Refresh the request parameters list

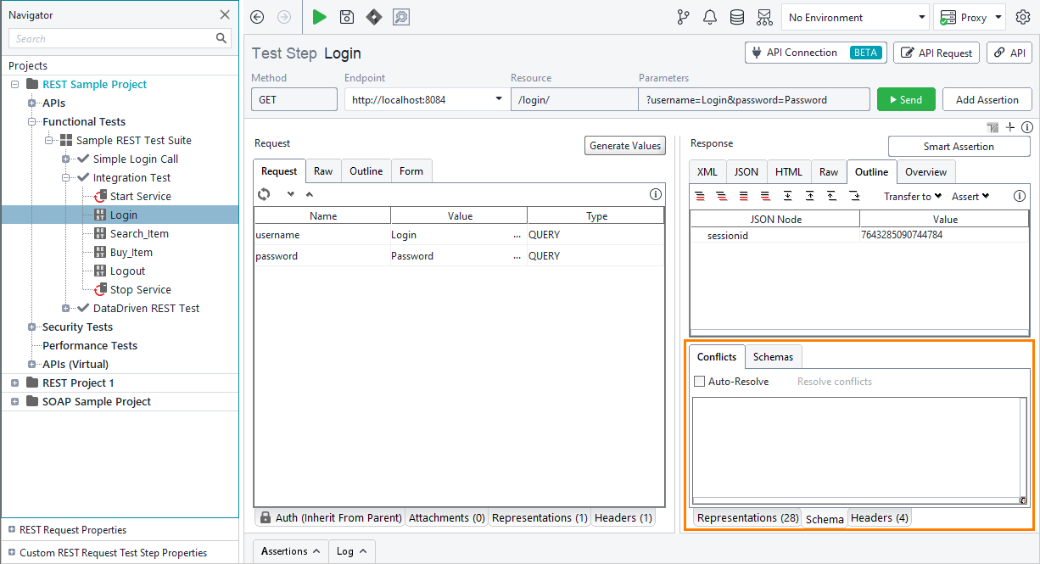coord(263,194)
